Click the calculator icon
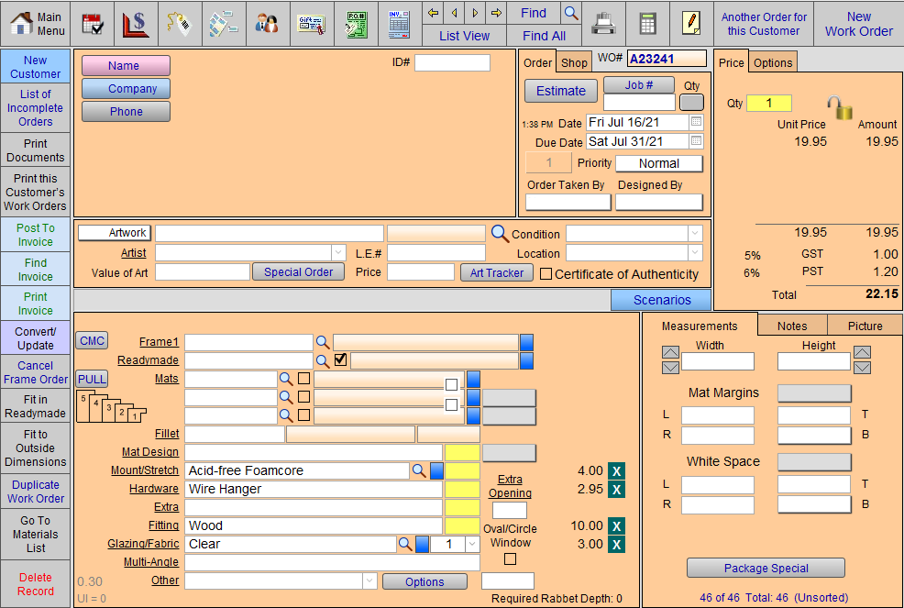Image resolution: width=904 pixels, height=608 pixels. (x=647, y=23)
